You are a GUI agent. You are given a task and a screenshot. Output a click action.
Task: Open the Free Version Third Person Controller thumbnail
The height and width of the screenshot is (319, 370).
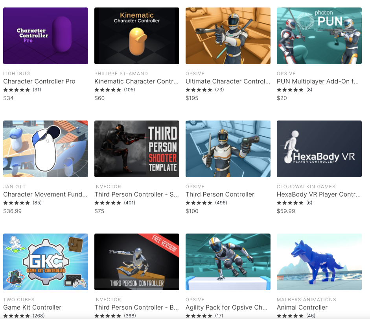tap(136, 262)
